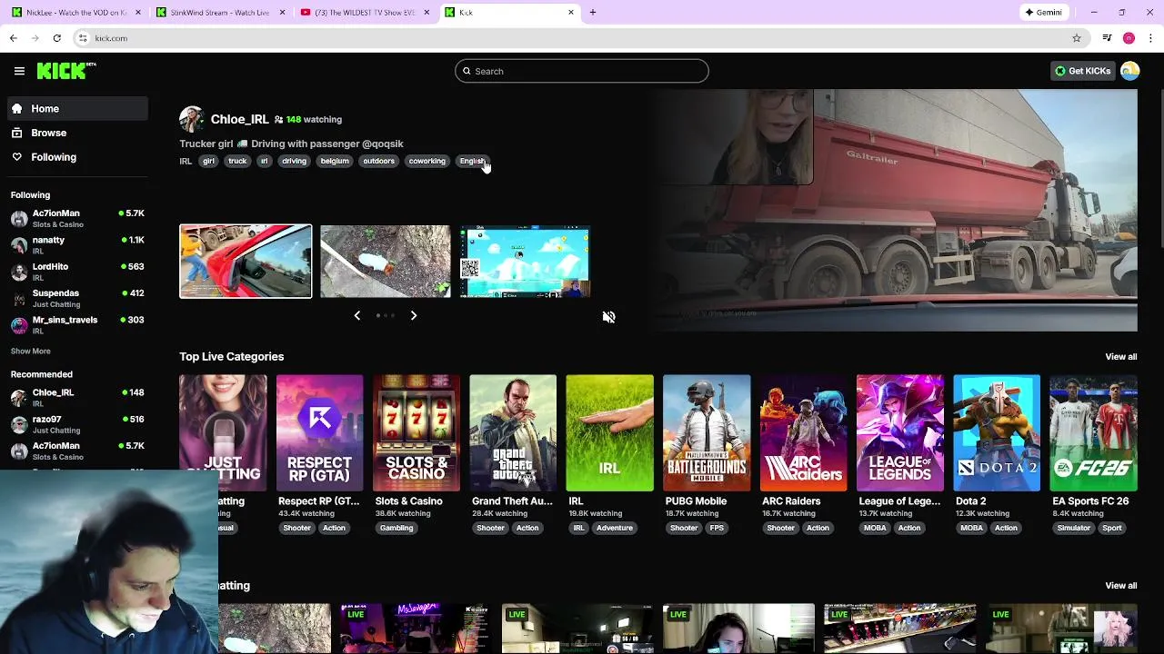Screen dimensions: 1164x654
Task: Open the hamburger sidebar menu
Action: tap(19, 71)
